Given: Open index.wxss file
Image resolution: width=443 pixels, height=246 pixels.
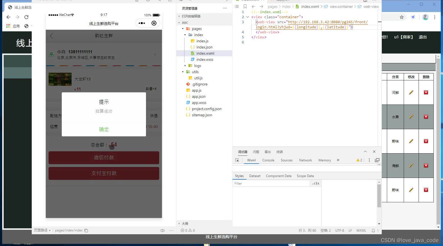Looking at the screenshot, I should coord(205,59).
